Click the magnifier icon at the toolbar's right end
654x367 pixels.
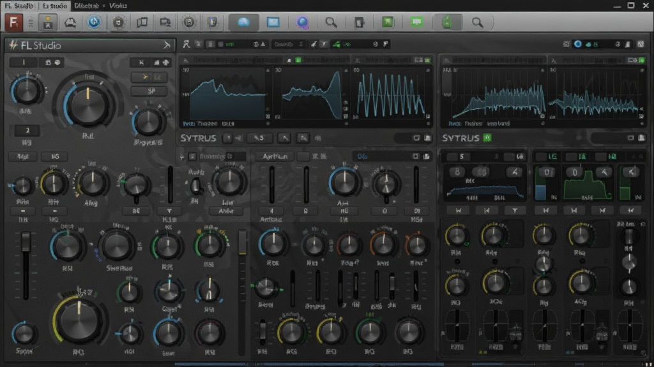pos(478,22)
